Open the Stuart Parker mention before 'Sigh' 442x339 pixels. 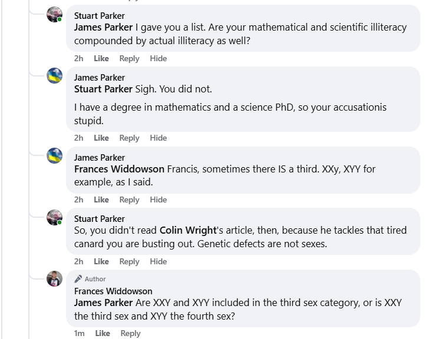(103, 89)
